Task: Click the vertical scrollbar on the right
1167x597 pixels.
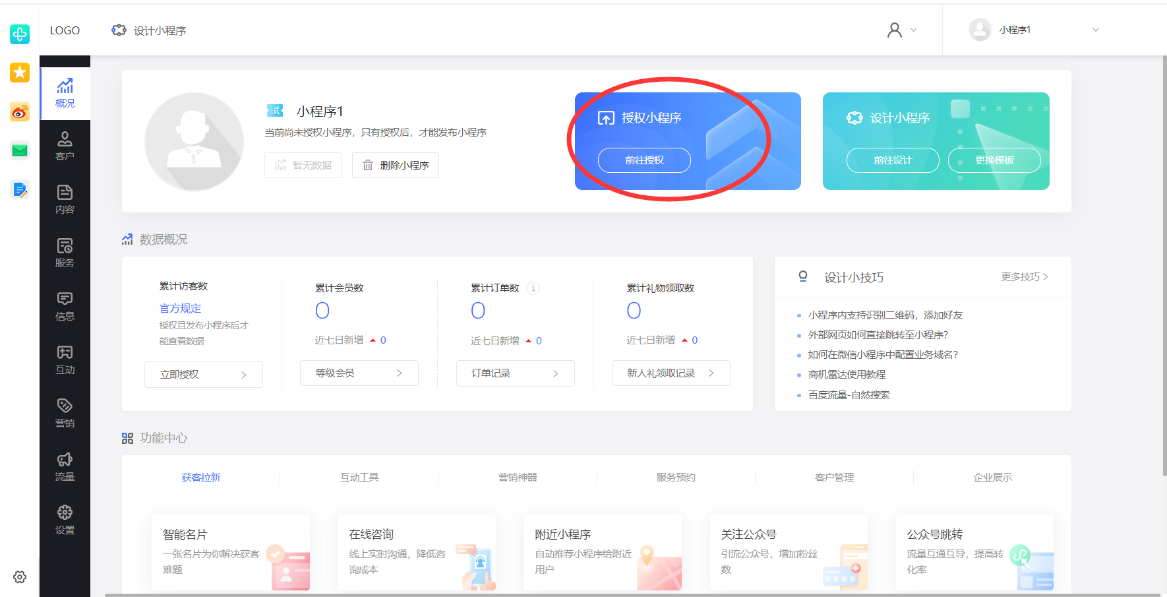Action: [1164, 266]
